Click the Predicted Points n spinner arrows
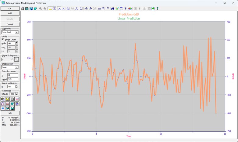This screenshot has width=238, height=142. click(x=17, y=87)
